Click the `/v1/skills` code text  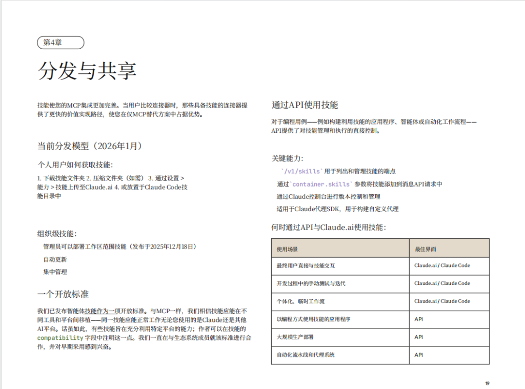[x=302, y=171]
